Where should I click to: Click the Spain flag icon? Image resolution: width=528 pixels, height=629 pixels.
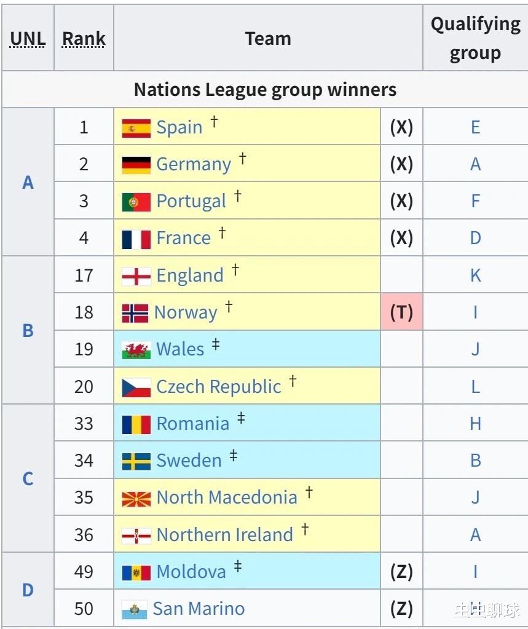coord(136,128)
